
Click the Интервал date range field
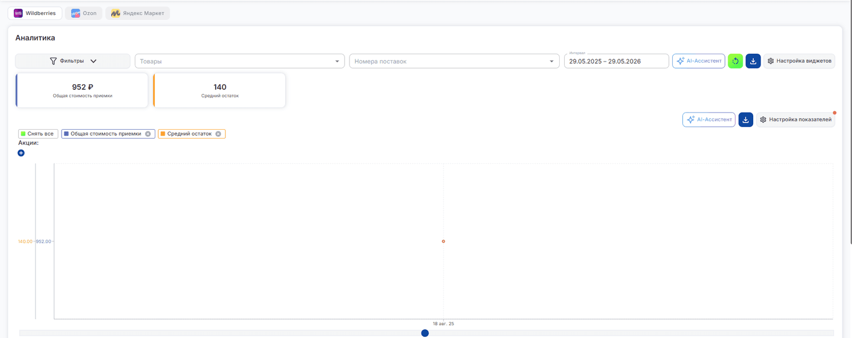coord(616,61)
